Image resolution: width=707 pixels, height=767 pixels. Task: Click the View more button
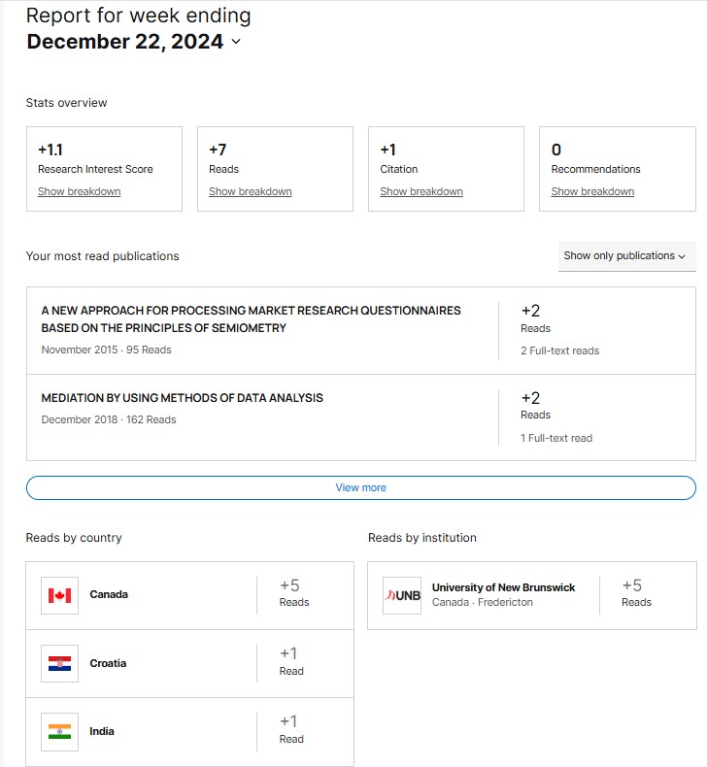click(360, 487)
